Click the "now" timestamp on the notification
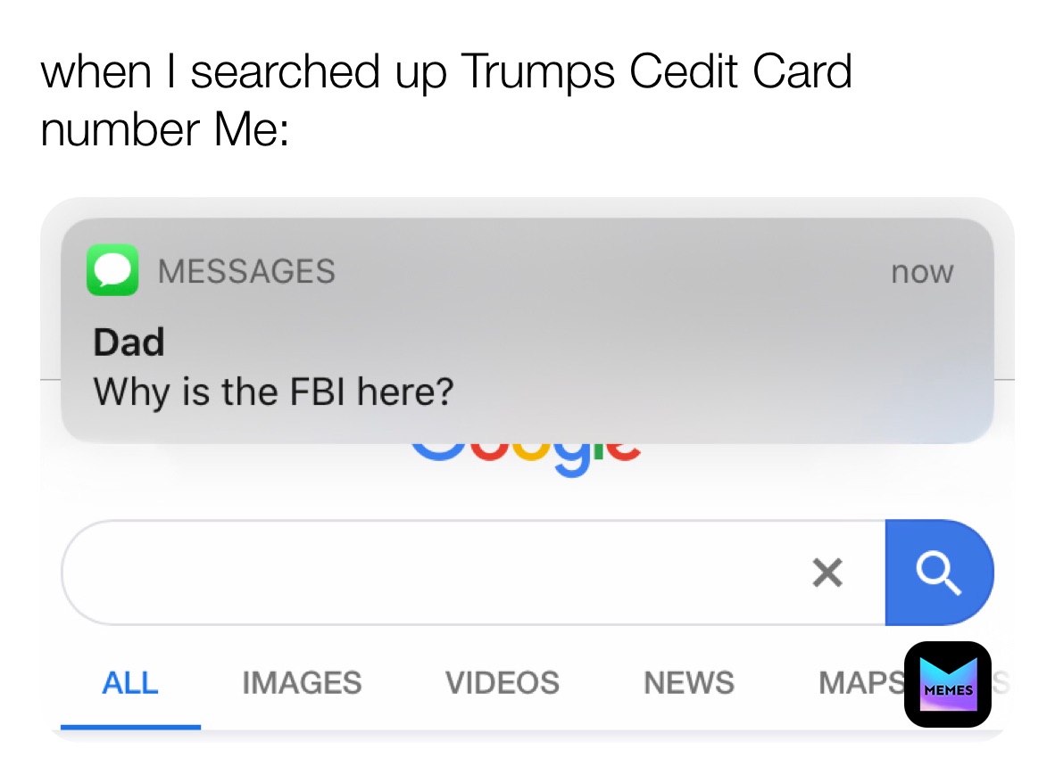 click(922, 272)
